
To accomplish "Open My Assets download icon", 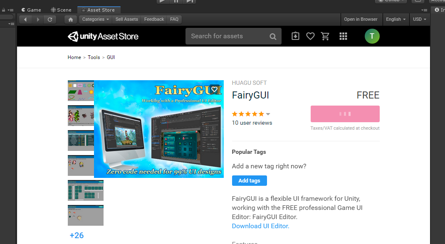I will tap(295, 36).
